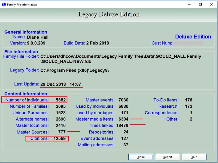Click the Family File Folder label
The image size is (218, 163).
(21, 56)
